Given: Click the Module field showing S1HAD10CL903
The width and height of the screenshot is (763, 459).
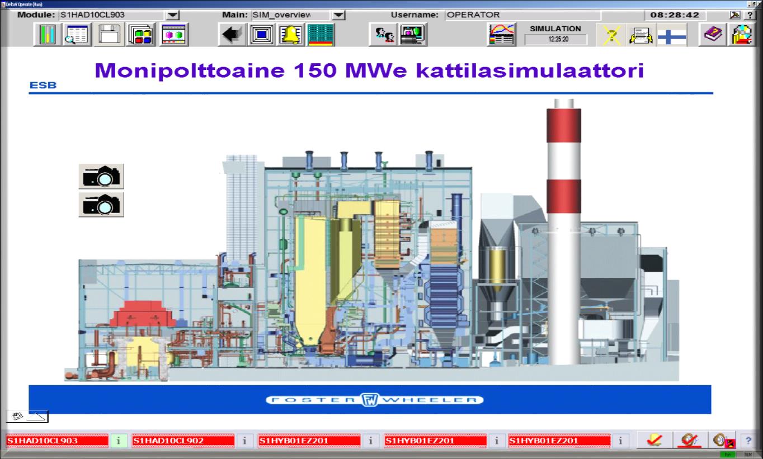Looking at the screenshot, I should [x=112, y=15].
